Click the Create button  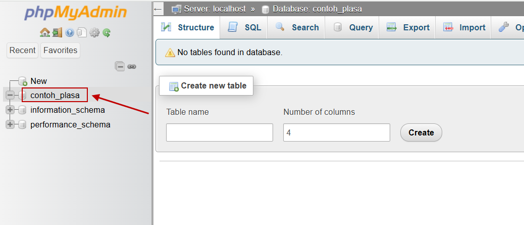421,132
